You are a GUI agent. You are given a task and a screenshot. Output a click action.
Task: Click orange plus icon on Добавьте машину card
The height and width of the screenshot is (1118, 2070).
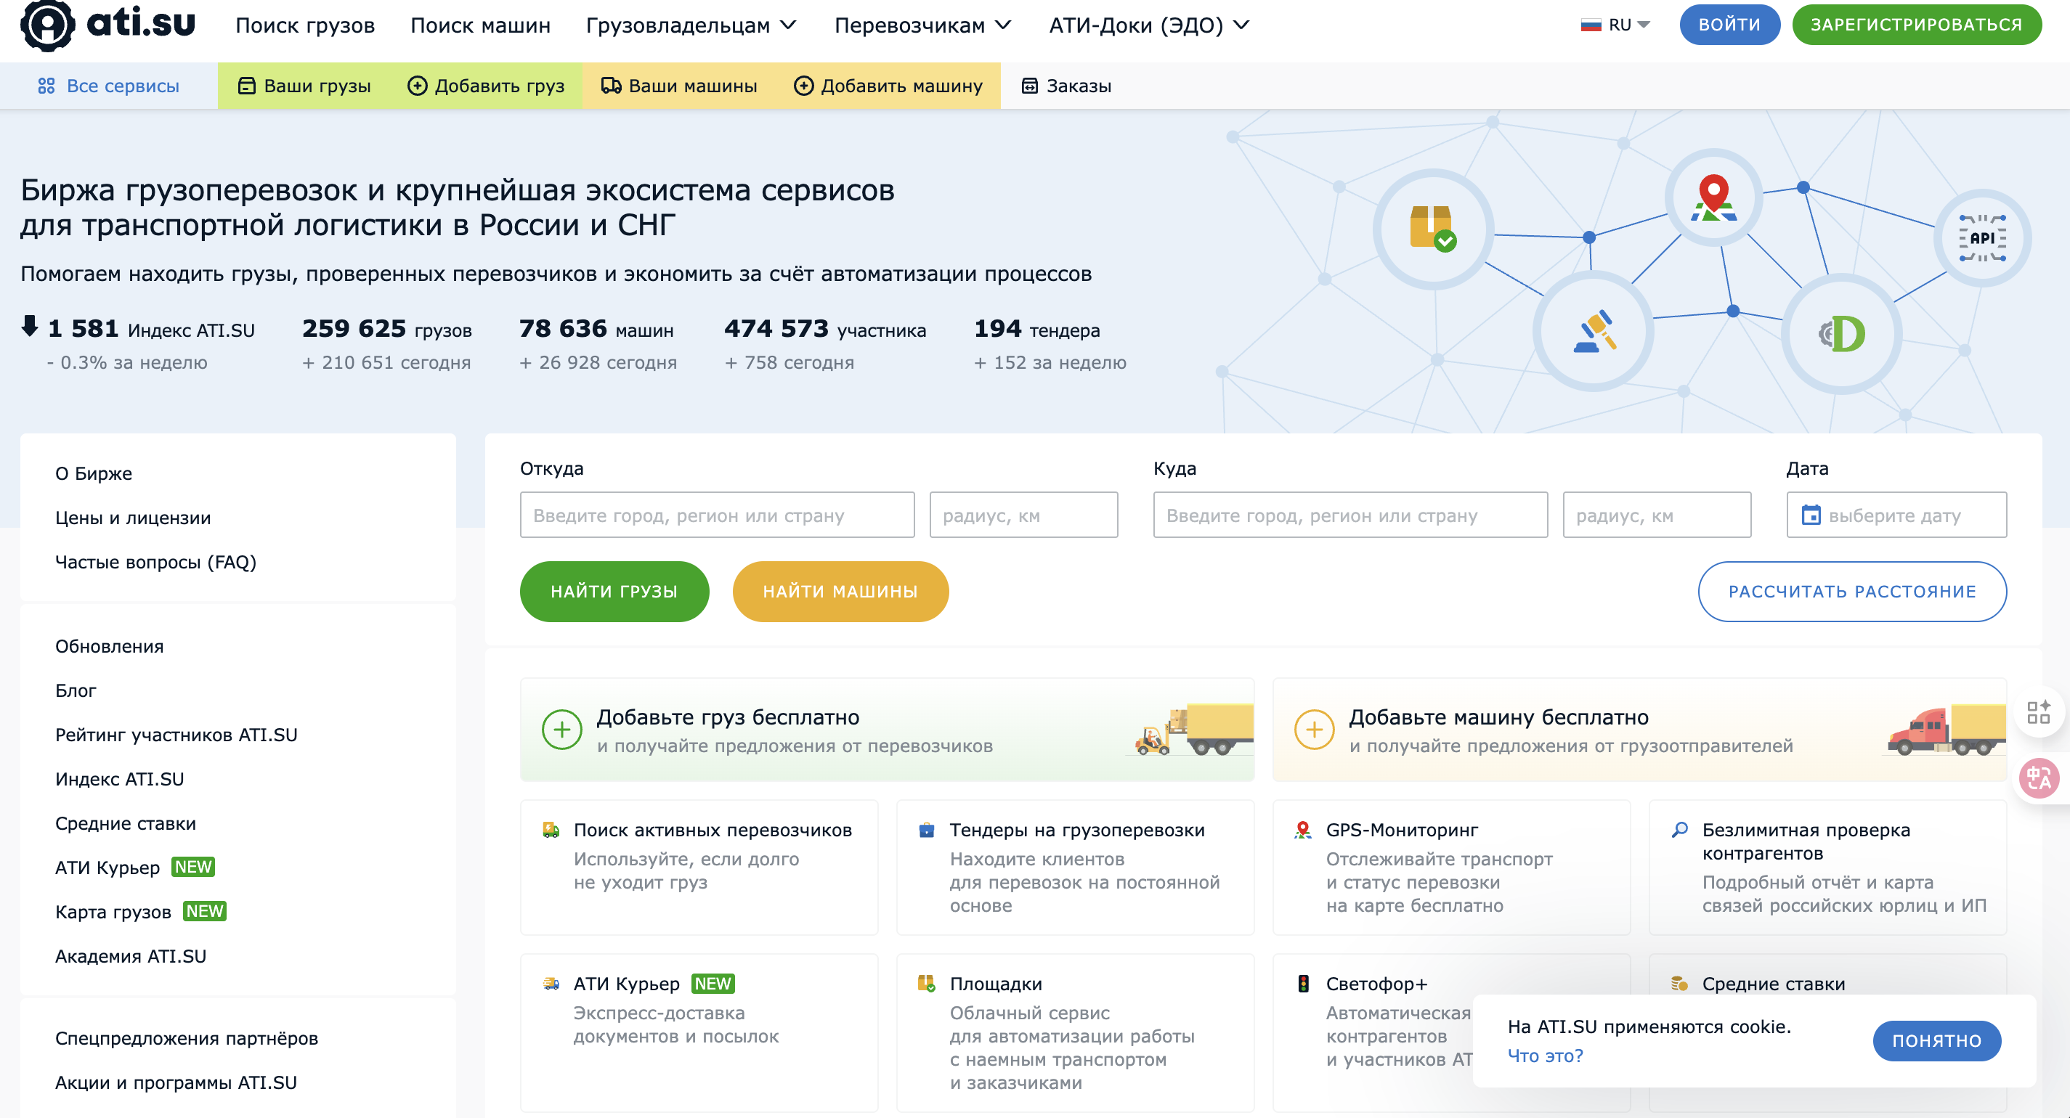[1314, 730]
